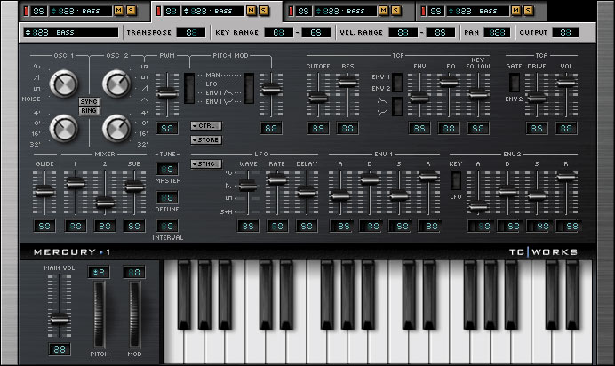Click the TCF CUTOFF slider

[x=318, y=95]
